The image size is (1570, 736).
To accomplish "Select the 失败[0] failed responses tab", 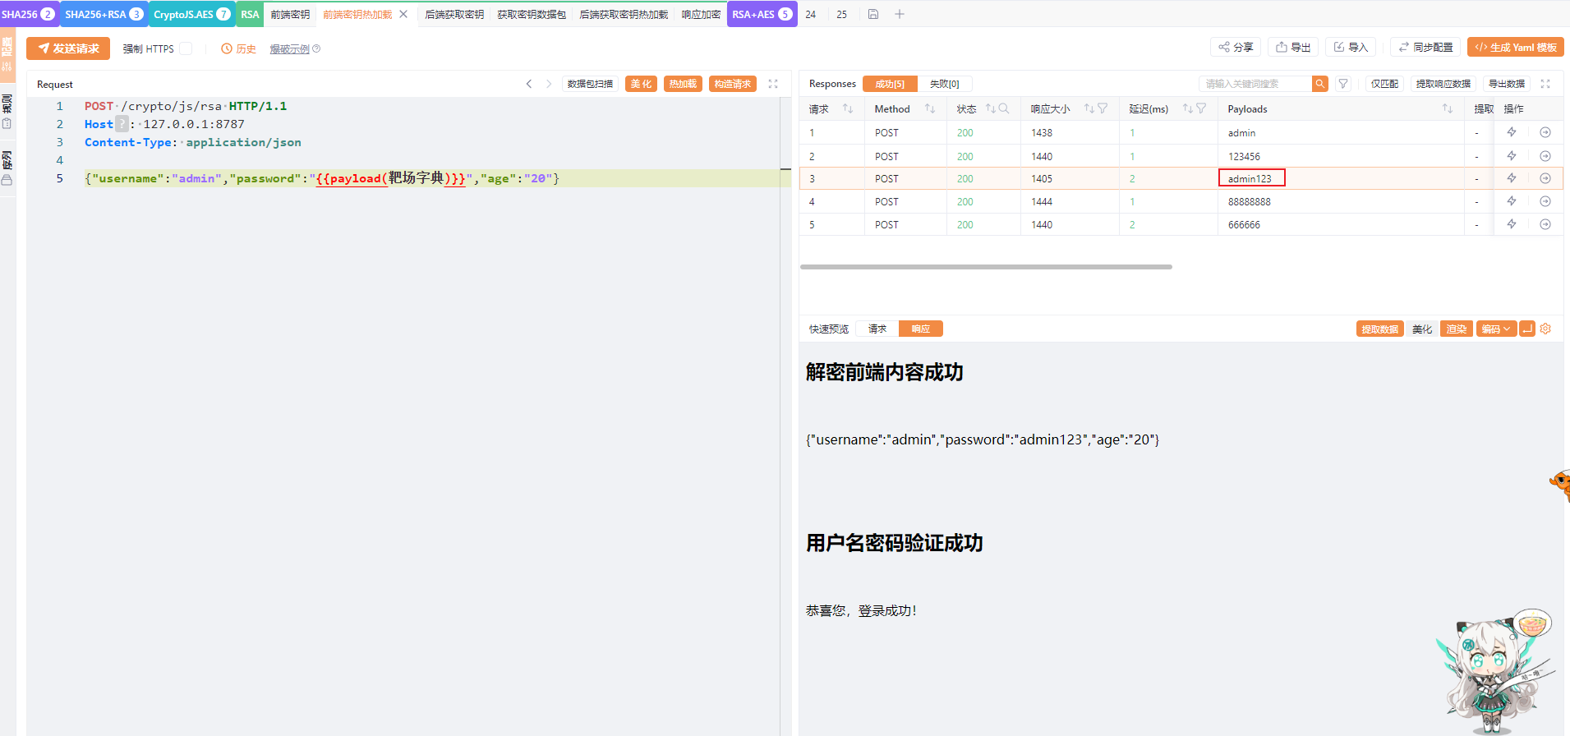I will coord(944,84).
